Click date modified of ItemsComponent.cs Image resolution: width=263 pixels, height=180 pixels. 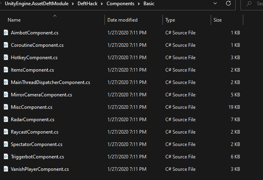click(127, 70)
